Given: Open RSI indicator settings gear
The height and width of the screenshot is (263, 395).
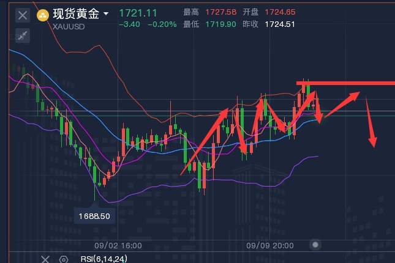Looking at the screenshot, I should click(x=64, y=259).
